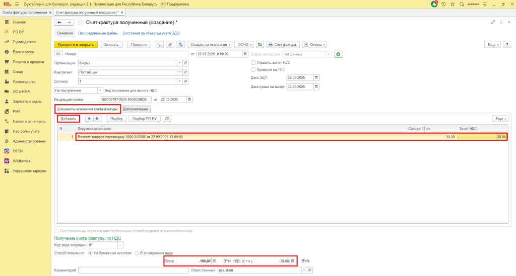
Task: Check the Провести на 18.0 box
Action: 253,69
